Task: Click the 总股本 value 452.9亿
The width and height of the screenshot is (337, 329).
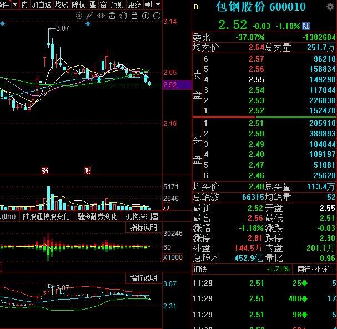Action: (x=249, y=258)
